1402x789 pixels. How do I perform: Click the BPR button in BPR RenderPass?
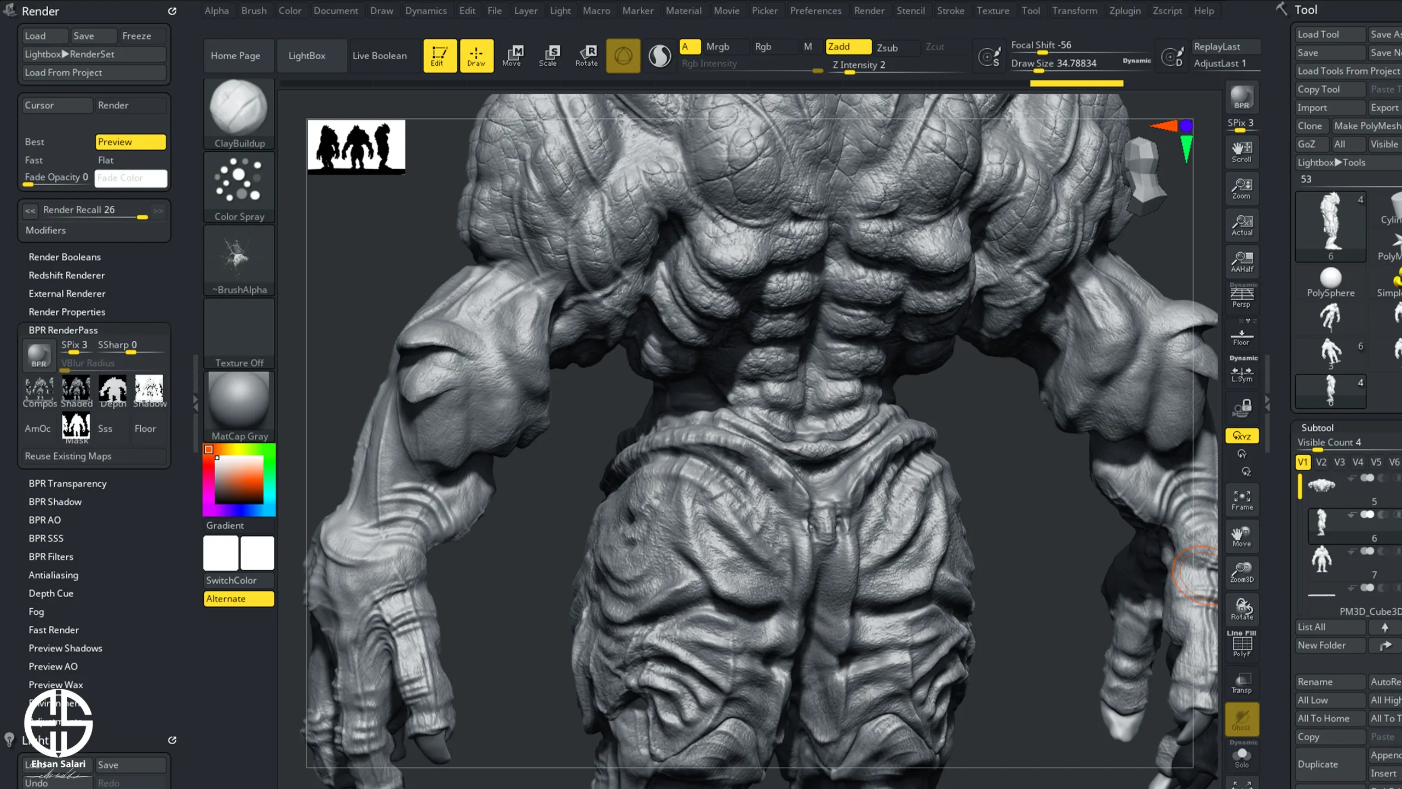pyautogui.click(x=39, y=355)
